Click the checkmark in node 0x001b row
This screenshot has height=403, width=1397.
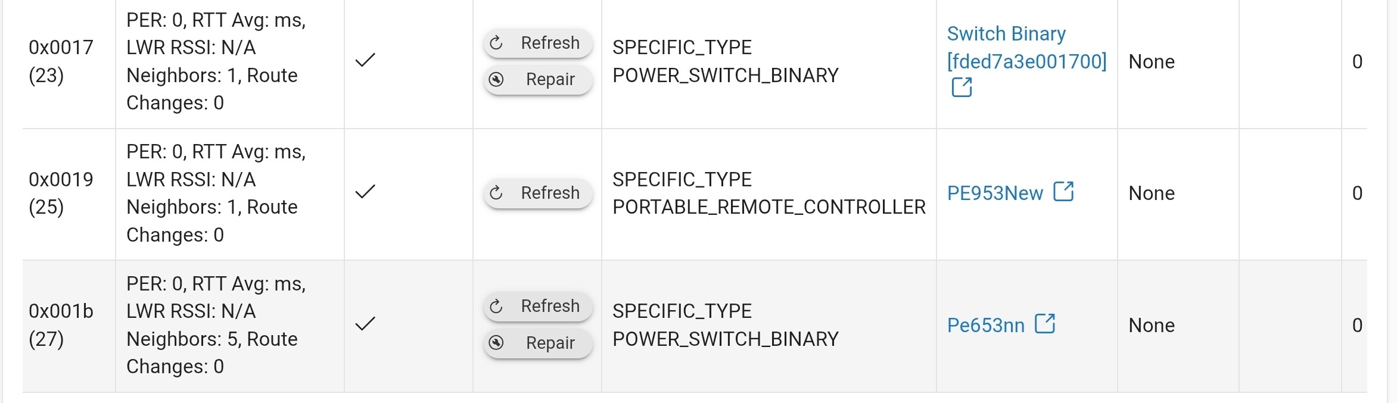[x=365, y=324]
